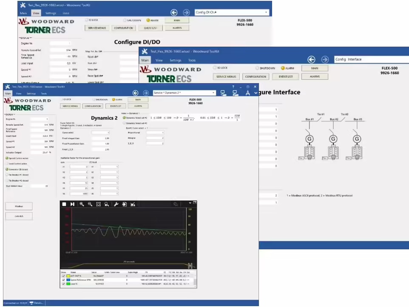Open the Settings menu in Config Interface window

point(175,60)
